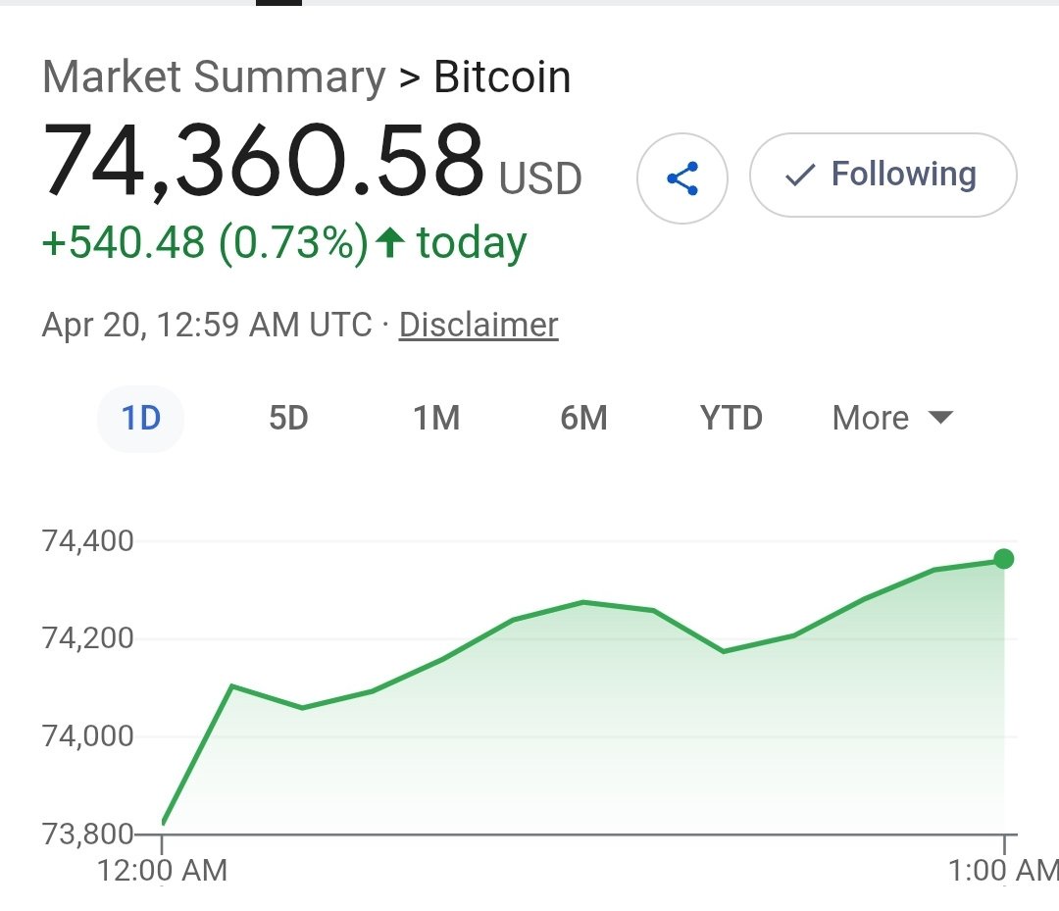
Task: Click the checkmark icon in Following
Action: tap(800, 176)
